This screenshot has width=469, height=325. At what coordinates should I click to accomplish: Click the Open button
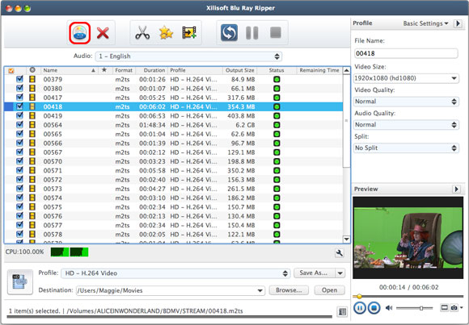tap(329, 290)
